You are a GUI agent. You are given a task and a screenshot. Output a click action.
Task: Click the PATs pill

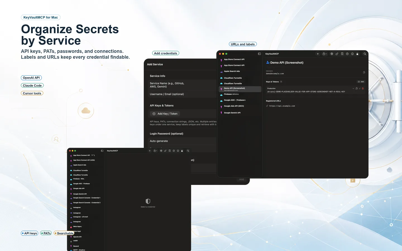[x=46, y=233]
